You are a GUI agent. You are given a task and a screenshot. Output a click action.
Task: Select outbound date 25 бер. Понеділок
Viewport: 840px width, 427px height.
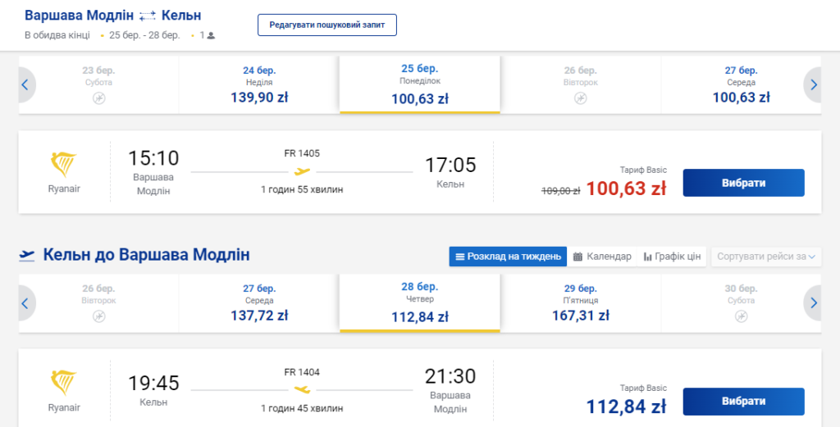tap(419, 84)
